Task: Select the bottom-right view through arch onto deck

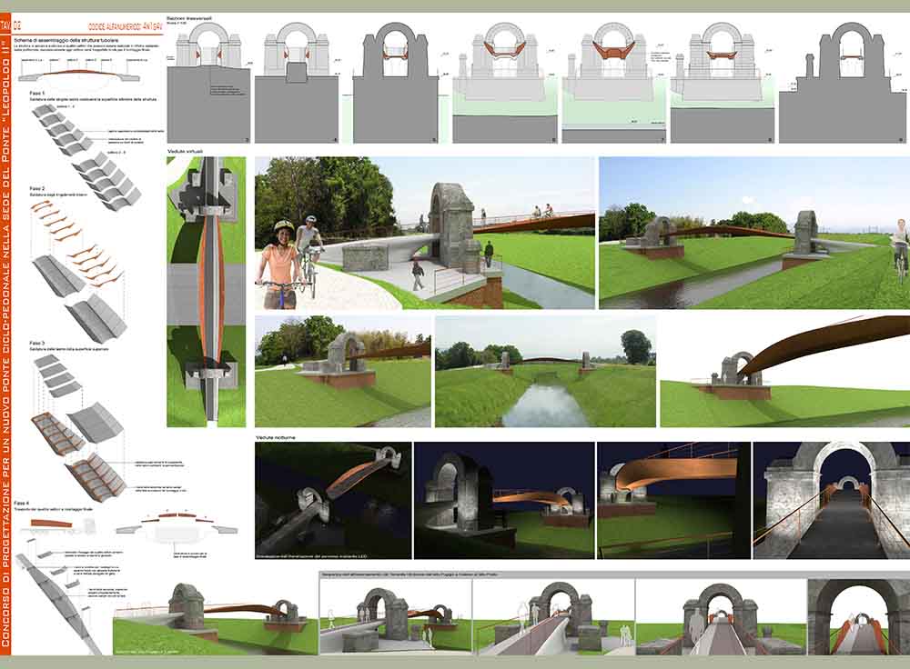Action: [858, 616]
